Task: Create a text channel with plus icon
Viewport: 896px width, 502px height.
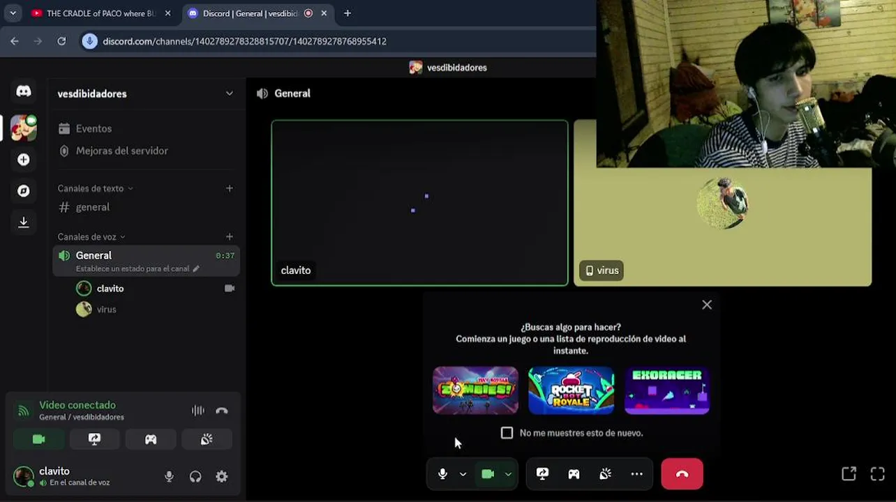Action: (230, 188)
